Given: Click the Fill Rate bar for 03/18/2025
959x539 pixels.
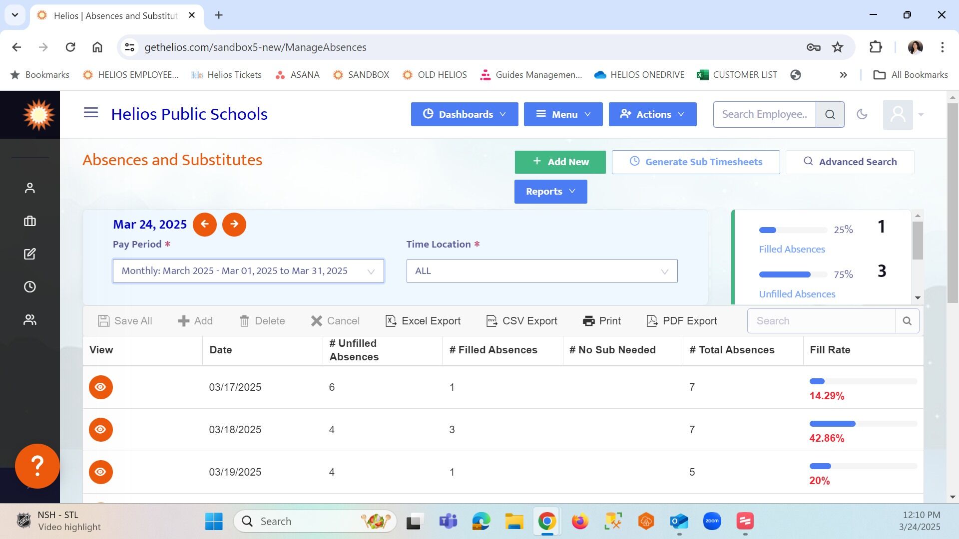Looking at the screenshot, I should 863,424.
